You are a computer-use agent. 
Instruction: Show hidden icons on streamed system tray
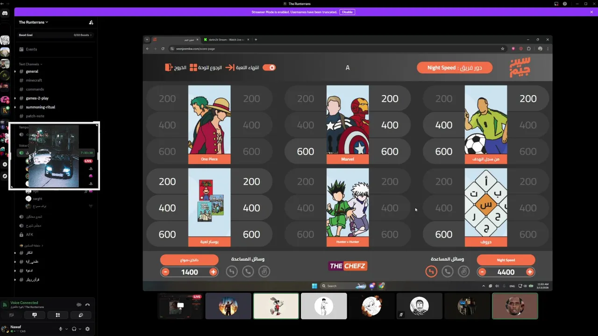point(484,286)
